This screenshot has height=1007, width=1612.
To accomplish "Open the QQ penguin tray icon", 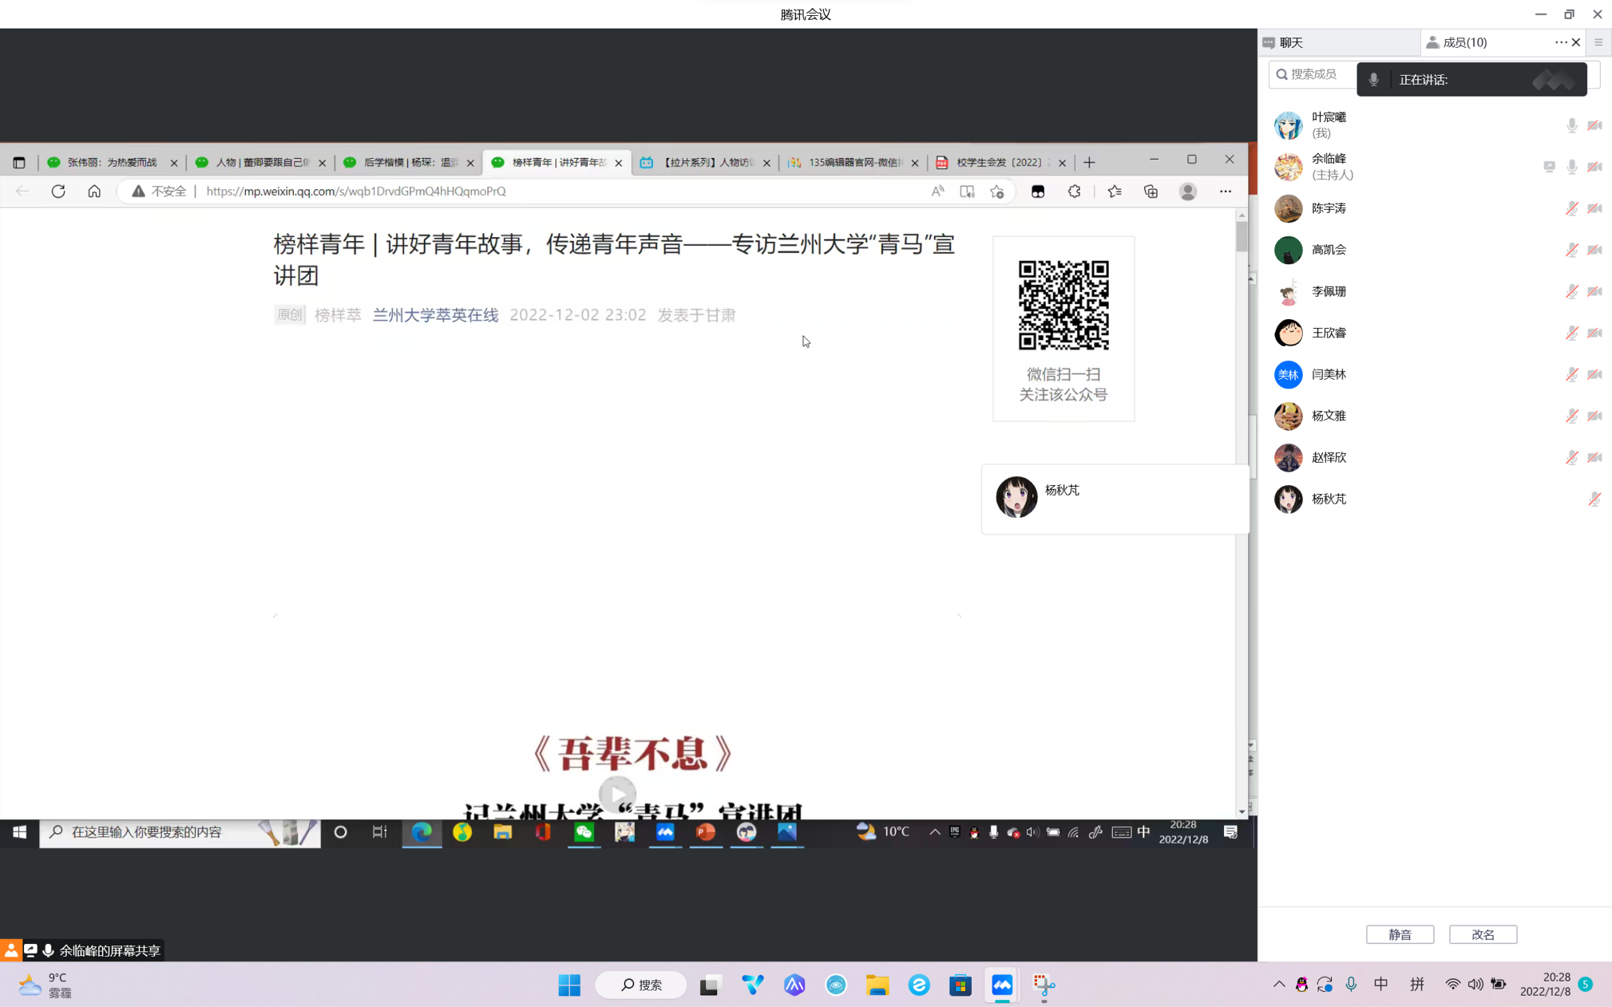I will 1301,985.
